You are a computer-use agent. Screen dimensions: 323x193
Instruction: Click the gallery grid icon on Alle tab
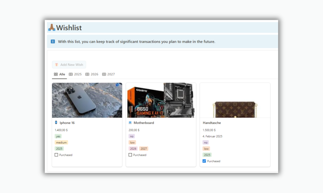point(56,74)
